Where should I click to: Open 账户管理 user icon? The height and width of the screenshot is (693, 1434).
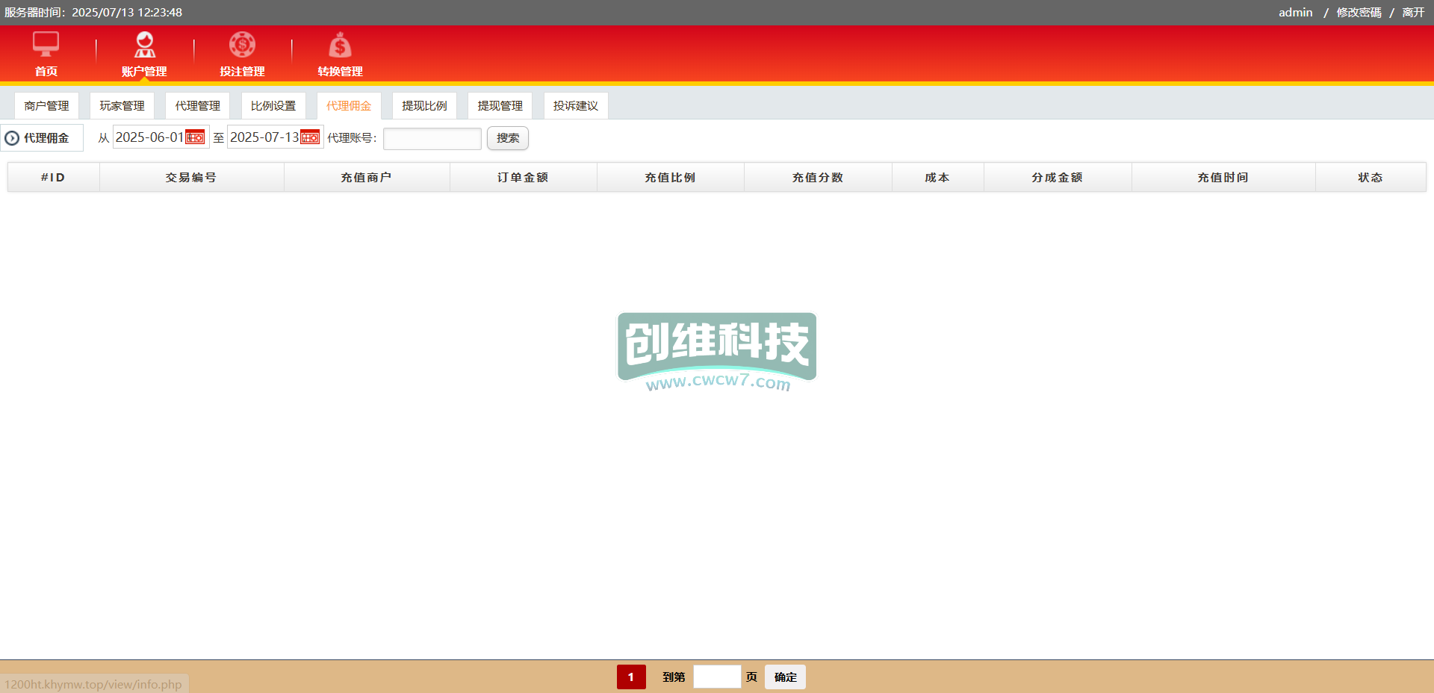(144, 45)
